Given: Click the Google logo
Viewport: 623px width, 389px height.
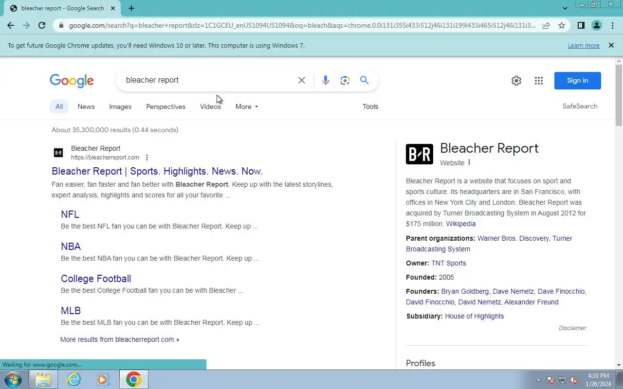Looking at the screenshot, I should tap(72, 81).
